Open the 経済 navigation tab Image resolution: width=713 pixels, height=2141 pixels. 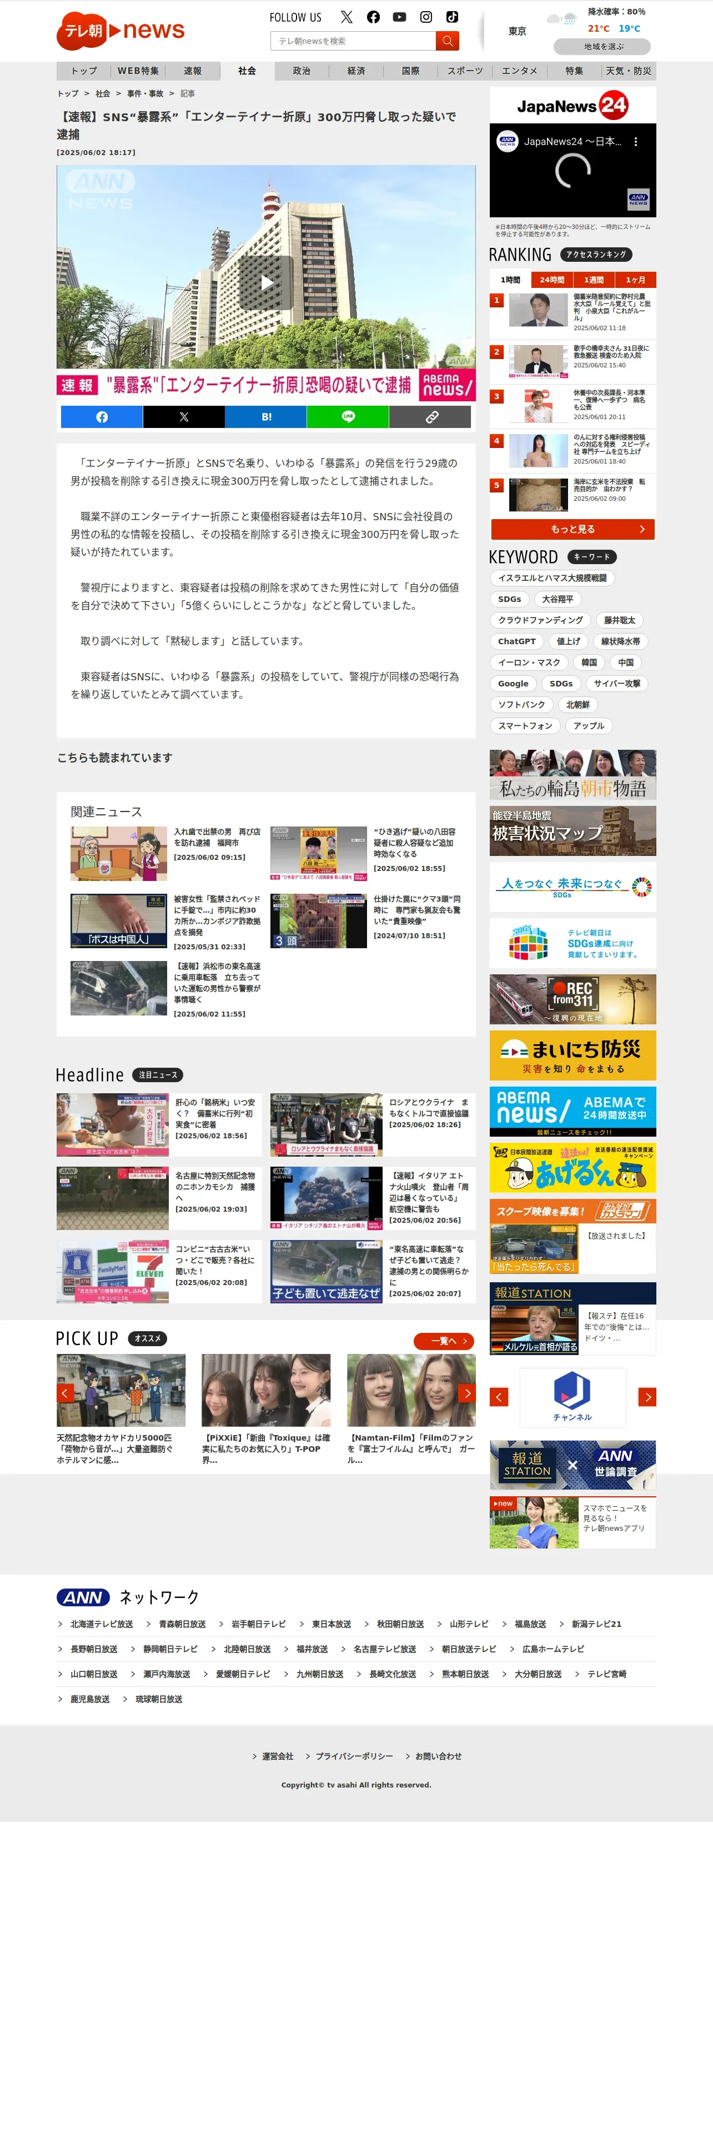pos(356,71)
